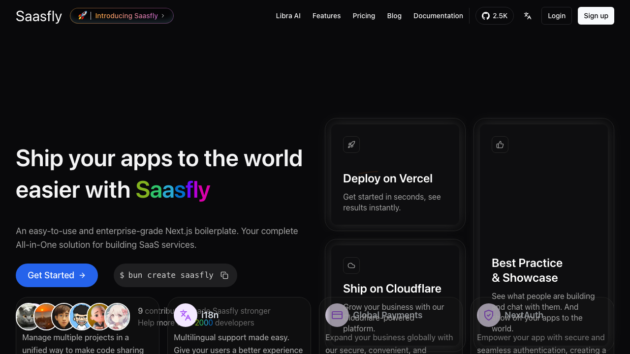The image size is (630, 354).
Task: Click the rocket icon on Deploy on Vercel card
Action: tap(351, 144)
